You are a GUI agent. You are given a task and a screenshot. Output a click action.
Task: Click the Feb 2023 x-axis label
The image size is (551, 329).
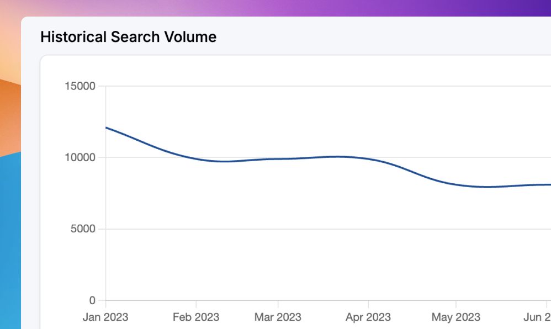(x=196, y=317)
